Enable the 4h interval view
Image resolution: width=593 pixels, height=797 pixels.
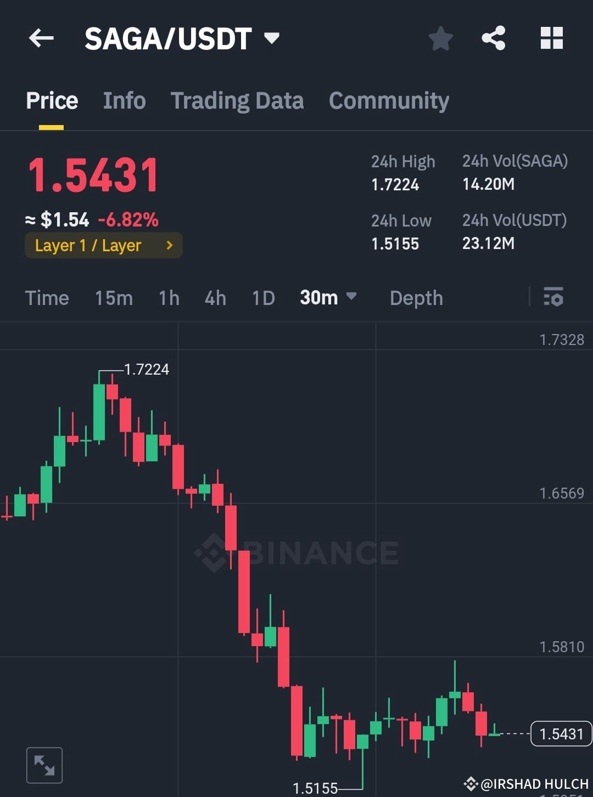point(215,298)
